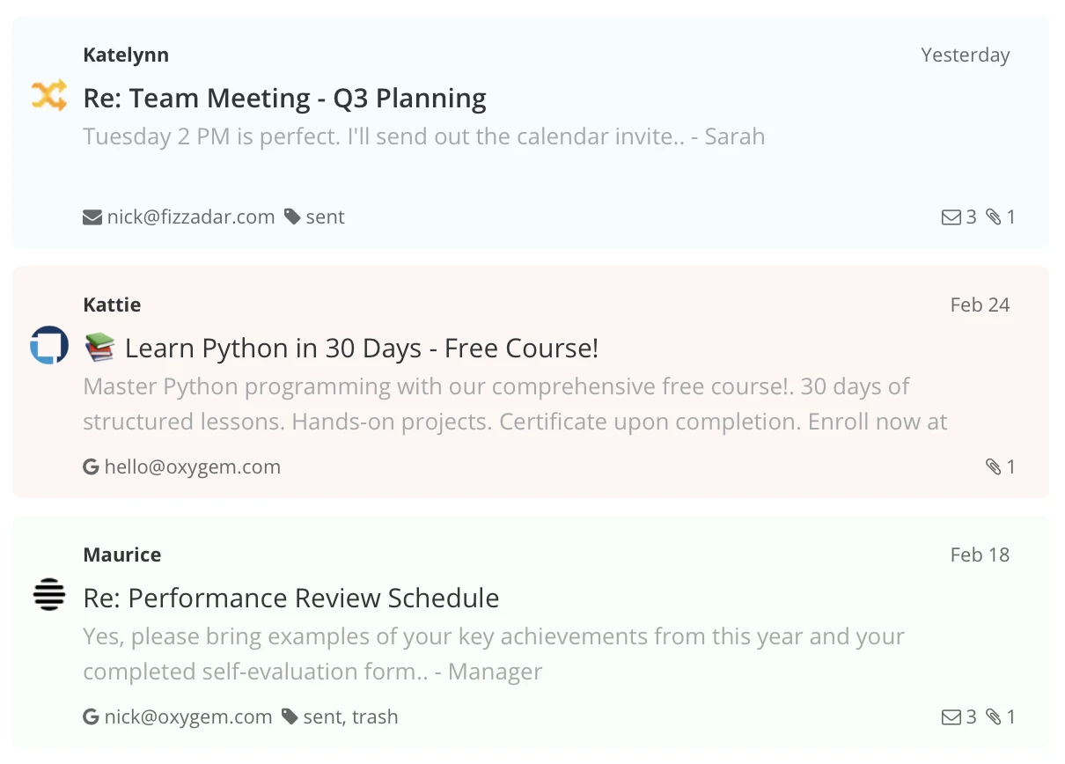
Task: Open 'Learn Python in 30 Days' email
Action: coord(361,349)
